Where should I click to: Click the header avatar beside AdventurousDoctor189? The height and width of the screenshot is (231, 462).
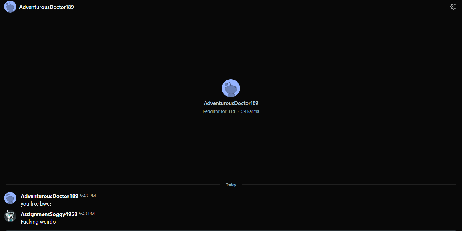click(10, 7)
